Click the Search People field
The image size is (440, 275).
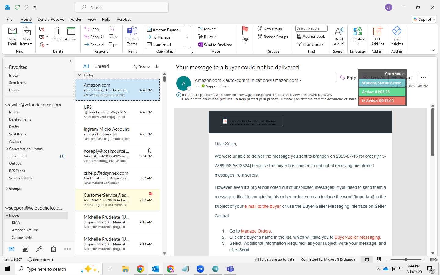pos(311,28)
